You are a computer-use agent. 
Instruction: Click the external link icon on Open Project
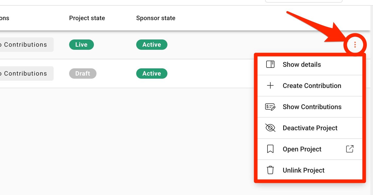(x=350, y=149)
